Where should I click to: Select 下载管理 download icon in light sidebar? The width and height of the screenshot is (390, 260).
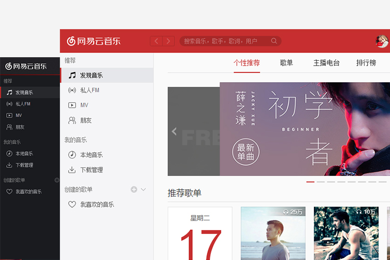[x=72, y=170]
